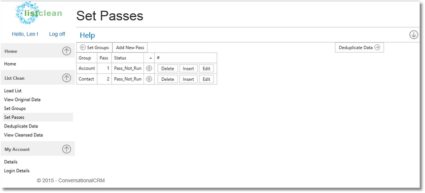Click the Log off link

(x=57, y=34)
